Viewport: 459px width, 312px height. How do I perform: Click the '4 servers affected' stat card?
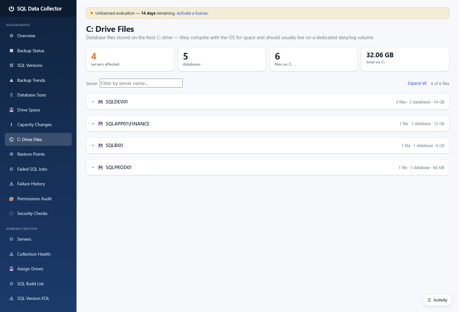130,59
